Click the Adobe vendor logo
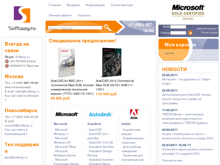Image resolution: width=220 pixels, height=165 pixels. coord(134,114)
